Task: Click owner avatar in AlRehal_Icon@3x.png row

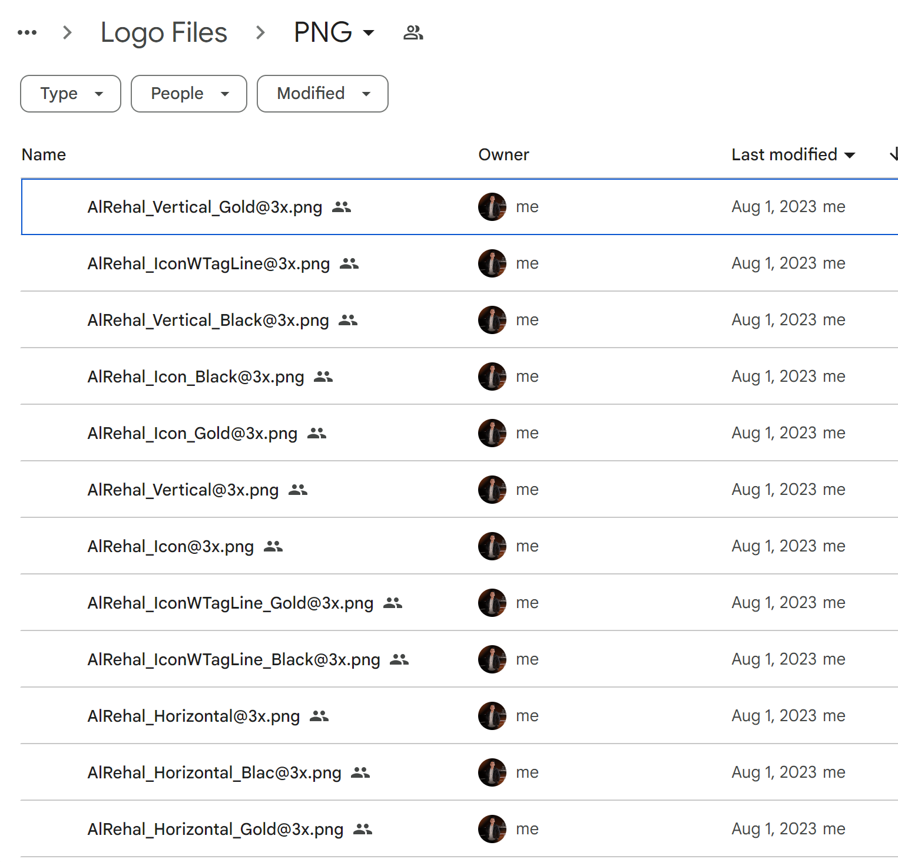Action: tap(492, 546)
